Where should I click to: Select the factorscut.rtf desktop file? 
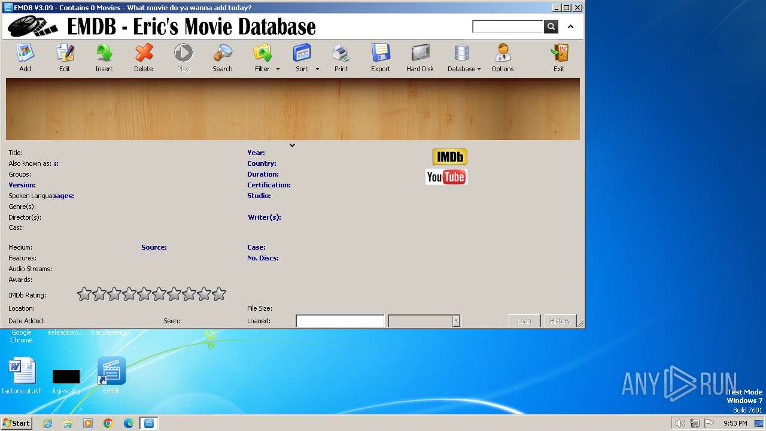22,375
